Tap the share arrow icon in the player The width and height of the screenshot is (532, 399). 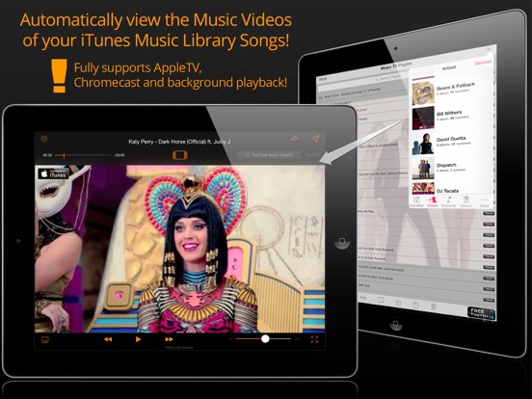[x=294, y=139]
